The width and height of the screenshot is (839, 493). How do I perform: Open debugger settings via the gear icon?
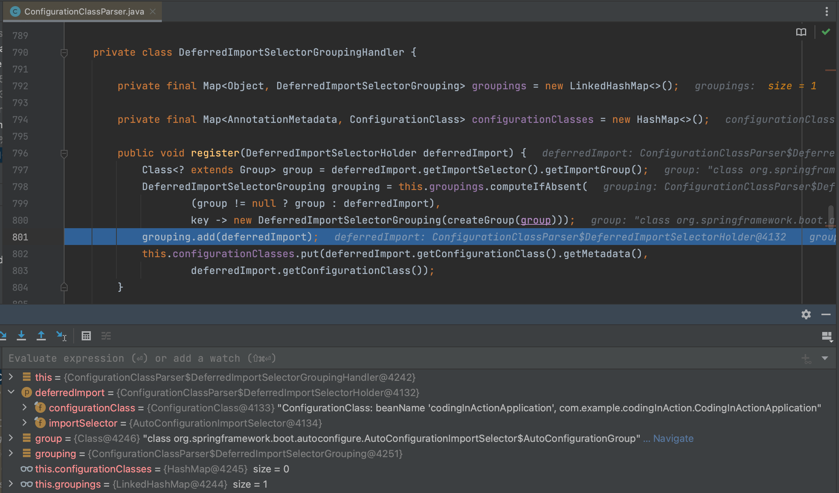806,314
